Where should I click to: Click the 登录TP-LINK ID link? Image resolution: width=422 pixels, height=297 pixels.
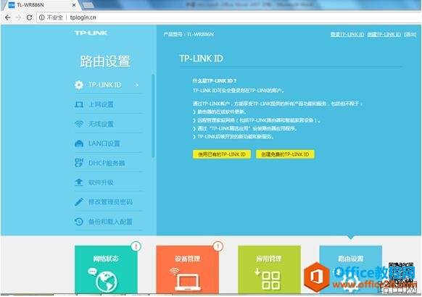347,34
